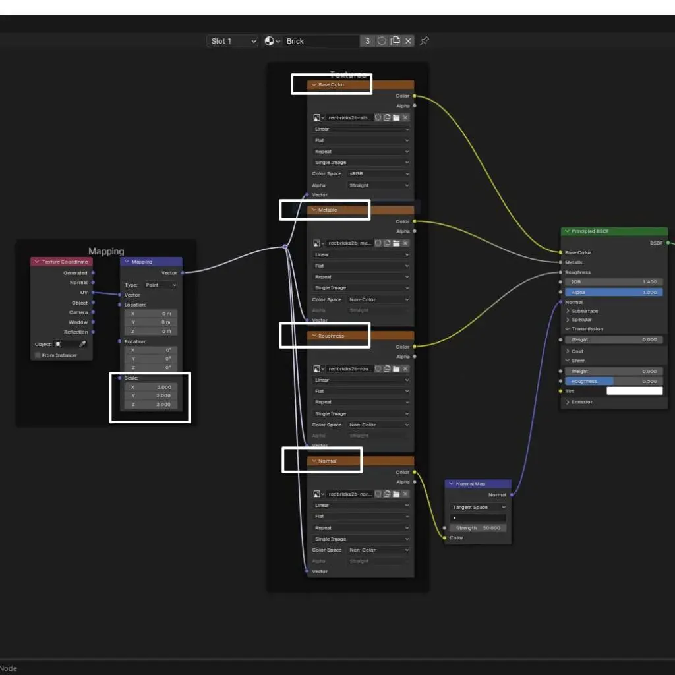
Task: Toggle fake user shield for Brick material
Action: pyautogui.click(x=382, y=41)
